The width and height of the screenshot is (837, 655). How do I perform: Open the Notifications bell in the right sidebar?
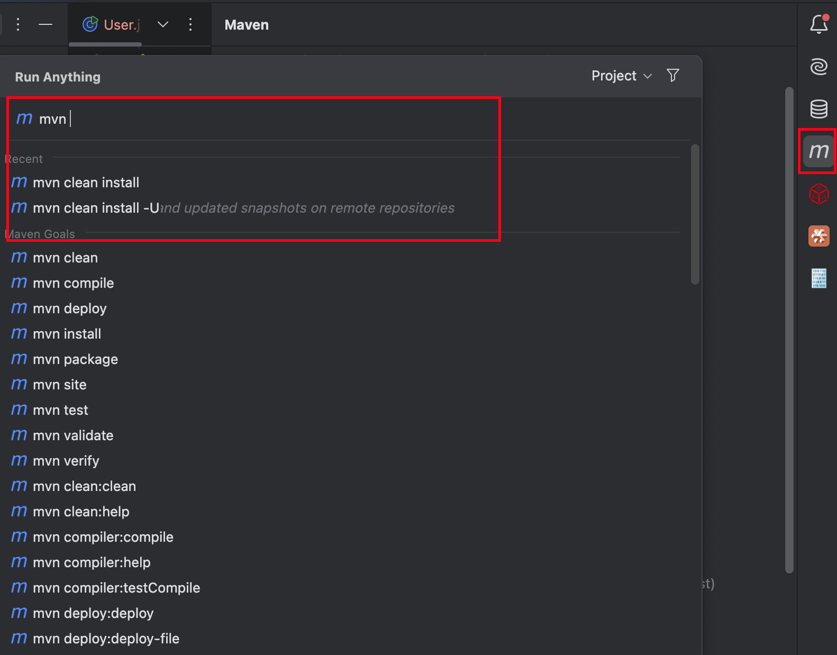pyautogui.click(x=818, y=24)
